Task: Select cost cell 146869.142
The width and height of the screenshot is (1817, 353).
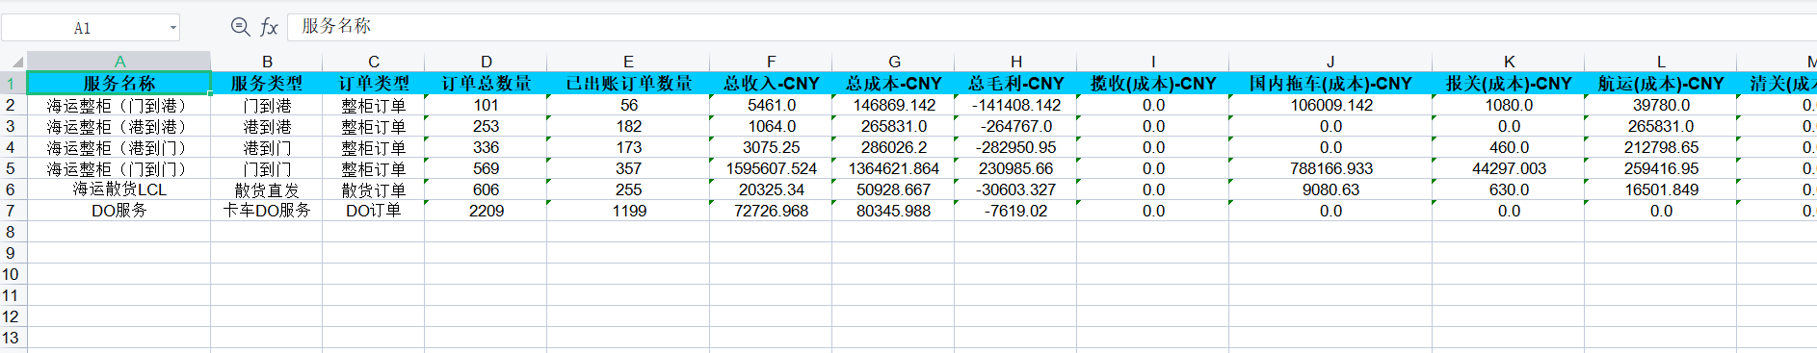Action: pos(893,105)
